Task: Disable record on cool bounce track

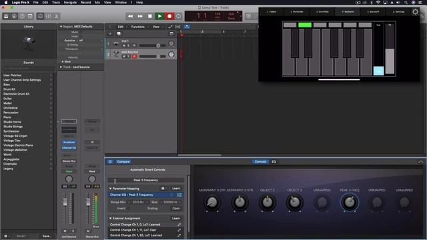Action: point(134,56)
